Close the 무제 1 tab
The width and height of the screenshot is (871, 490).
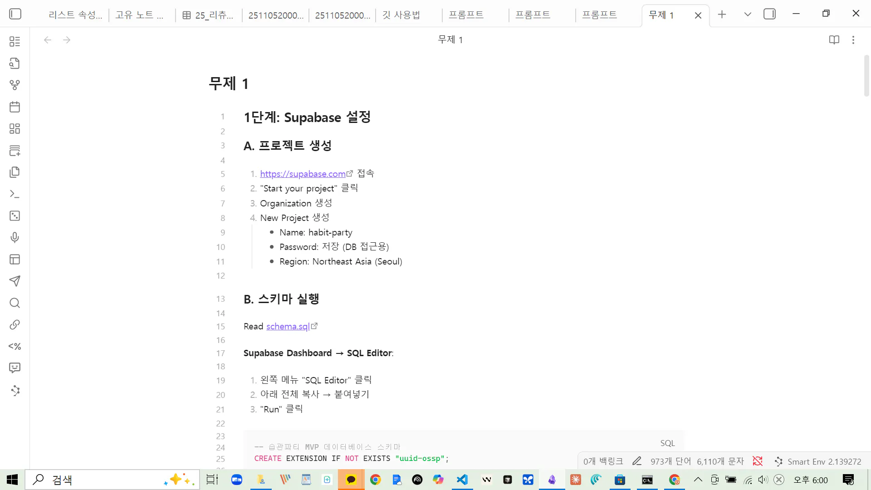pos(698,15)
